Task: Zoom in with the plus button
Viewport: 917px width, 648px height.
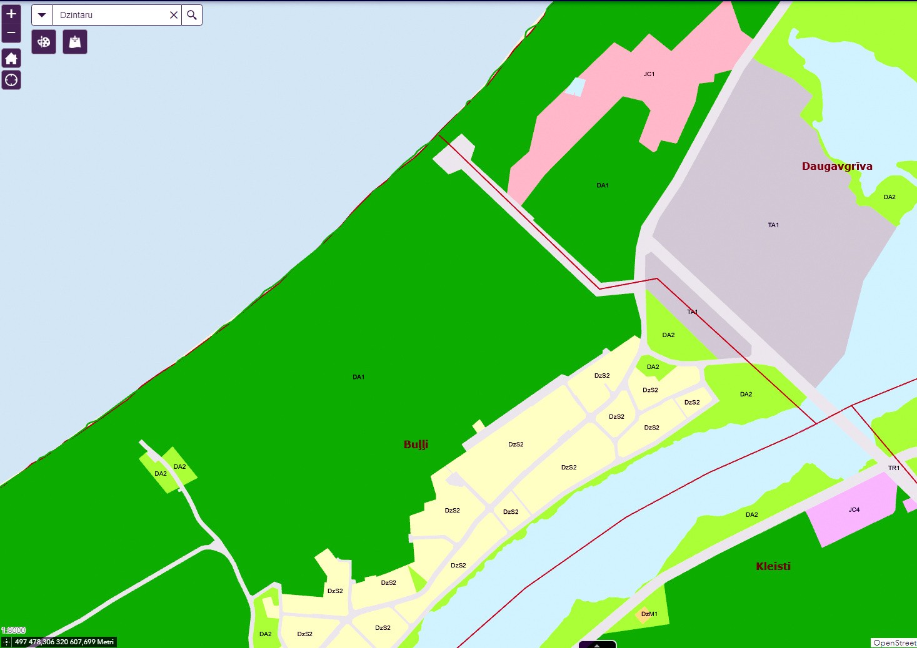Action: (x=11, y=14)
